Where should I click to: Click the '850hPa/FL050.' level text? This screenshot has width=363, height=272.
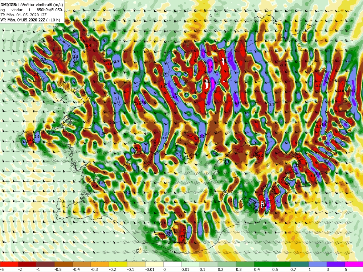point(50,10)
